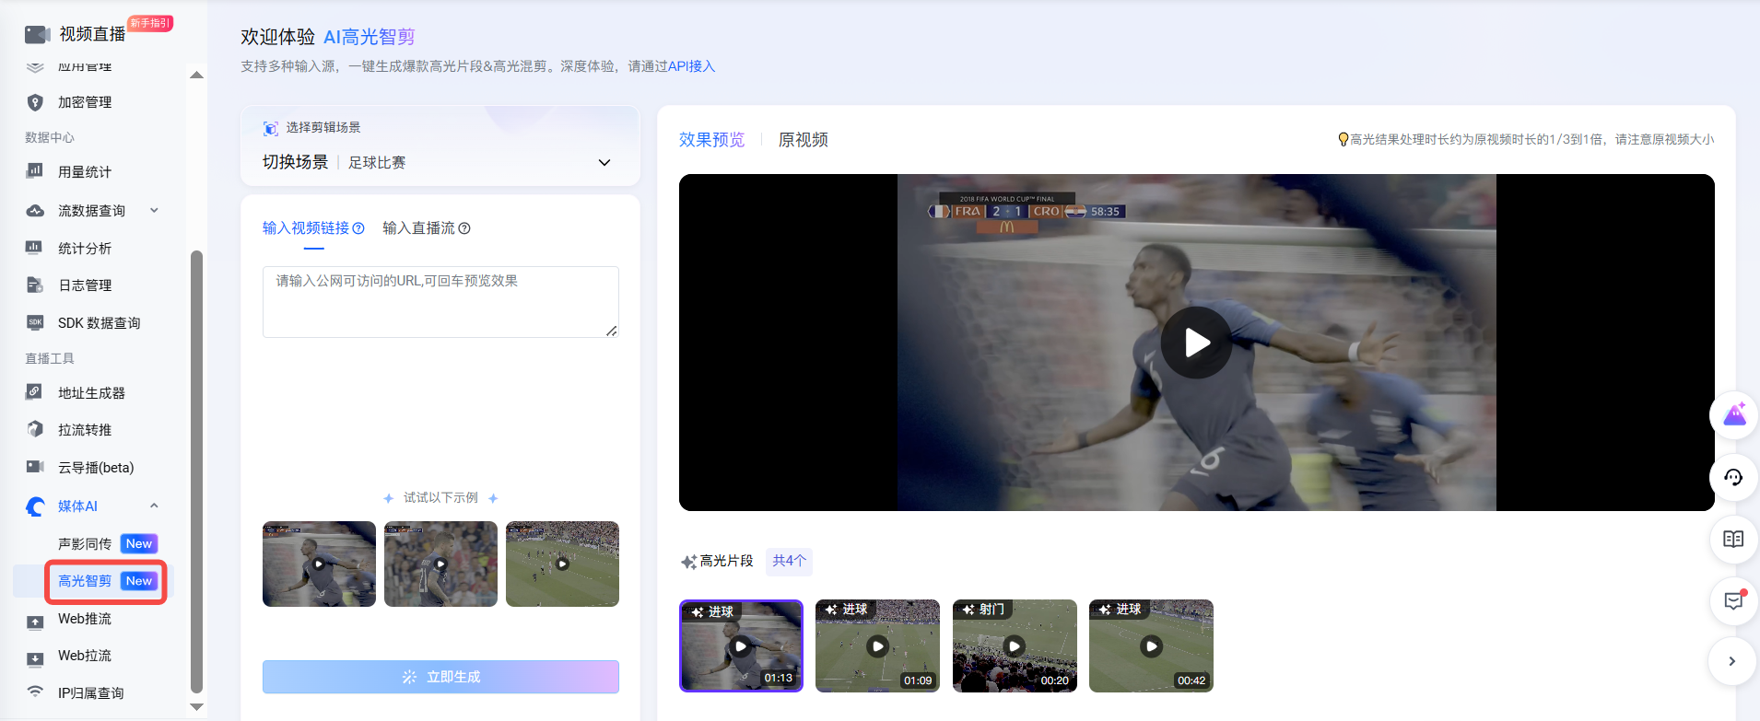Switch to the 原视频 tab
1760x721 pixels.
803,140
